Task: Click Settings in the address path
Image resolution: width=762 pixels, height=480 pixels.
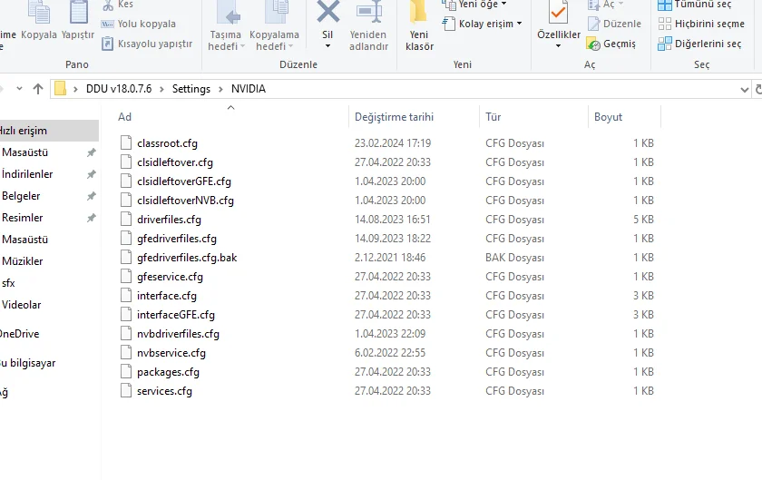Action: click(x=191, y=89)
